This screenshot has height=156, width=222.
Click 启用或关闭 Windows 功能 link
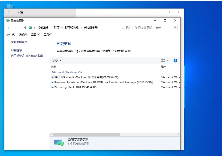pyautogui.click(x=27, y=56)
